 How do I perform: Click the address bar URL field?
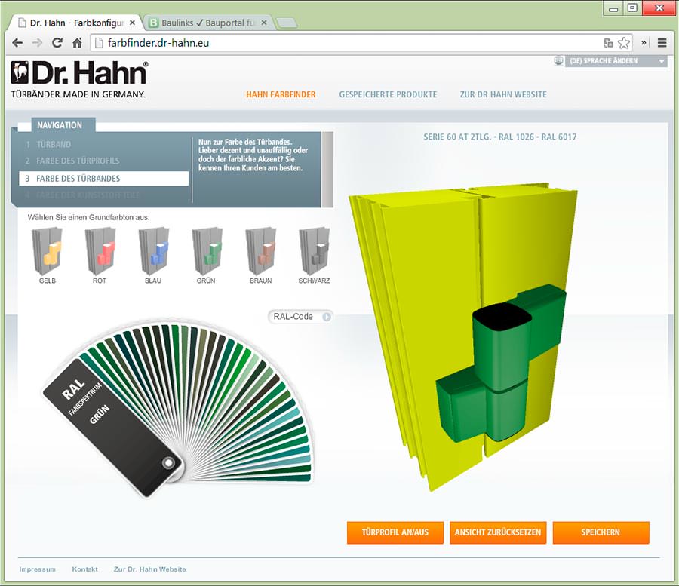coord(346,43)
